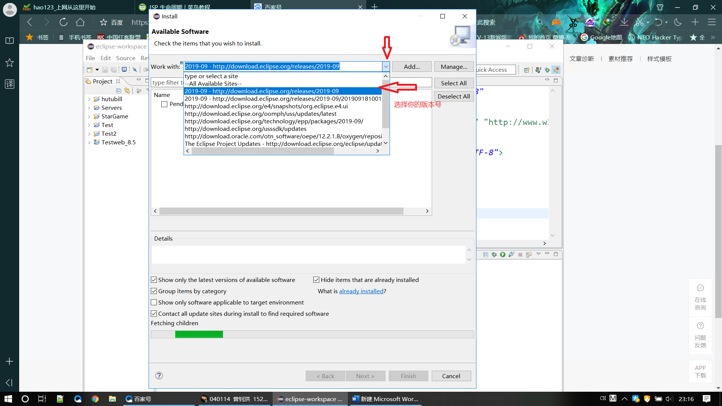
Task: Toggle Group items by category checkbox
Action: point(154,291)
